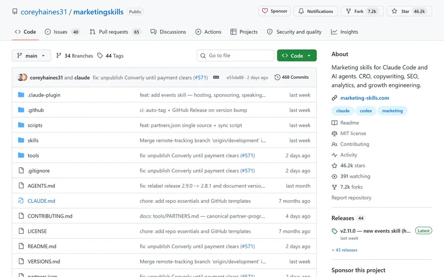Open the .claude-plugin folder icon

(x=21, y=95)
